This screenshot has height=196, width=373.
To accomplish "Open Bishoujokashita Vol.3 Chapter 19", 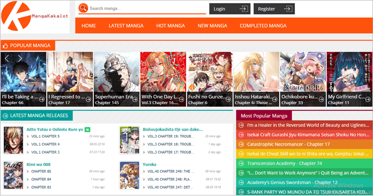I will (x=171, y=136).
